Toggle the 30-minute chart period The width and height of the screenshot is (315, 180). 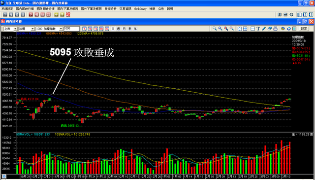pos(101,29)
